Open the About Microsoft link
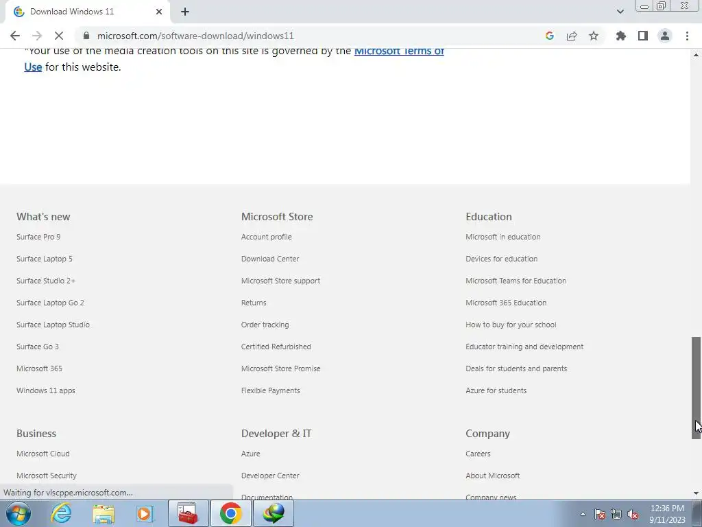 click(x=492, y=476)
